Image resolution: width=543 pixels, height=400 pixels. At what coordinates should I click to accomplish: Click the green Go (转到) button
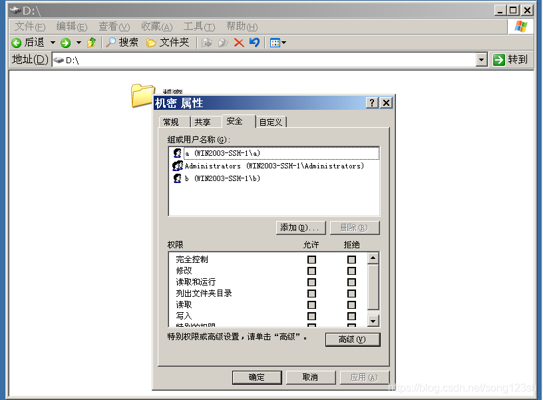point(510,60)
